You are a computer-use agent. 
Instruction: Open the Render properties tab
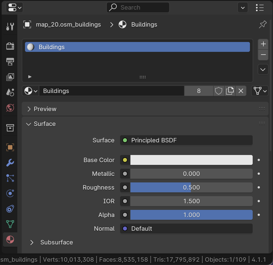(10, 46)
